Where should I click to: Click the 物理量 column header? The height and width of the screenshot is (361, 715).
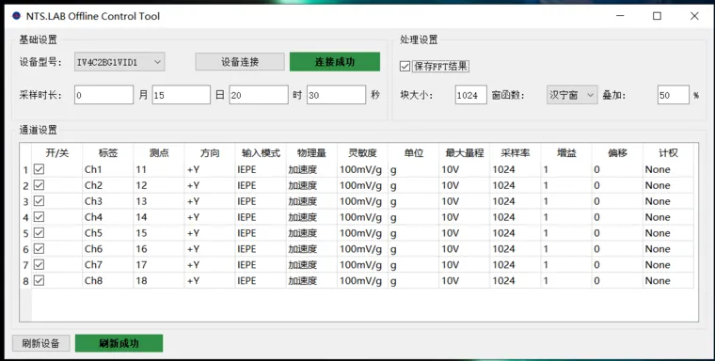point(312,153)
